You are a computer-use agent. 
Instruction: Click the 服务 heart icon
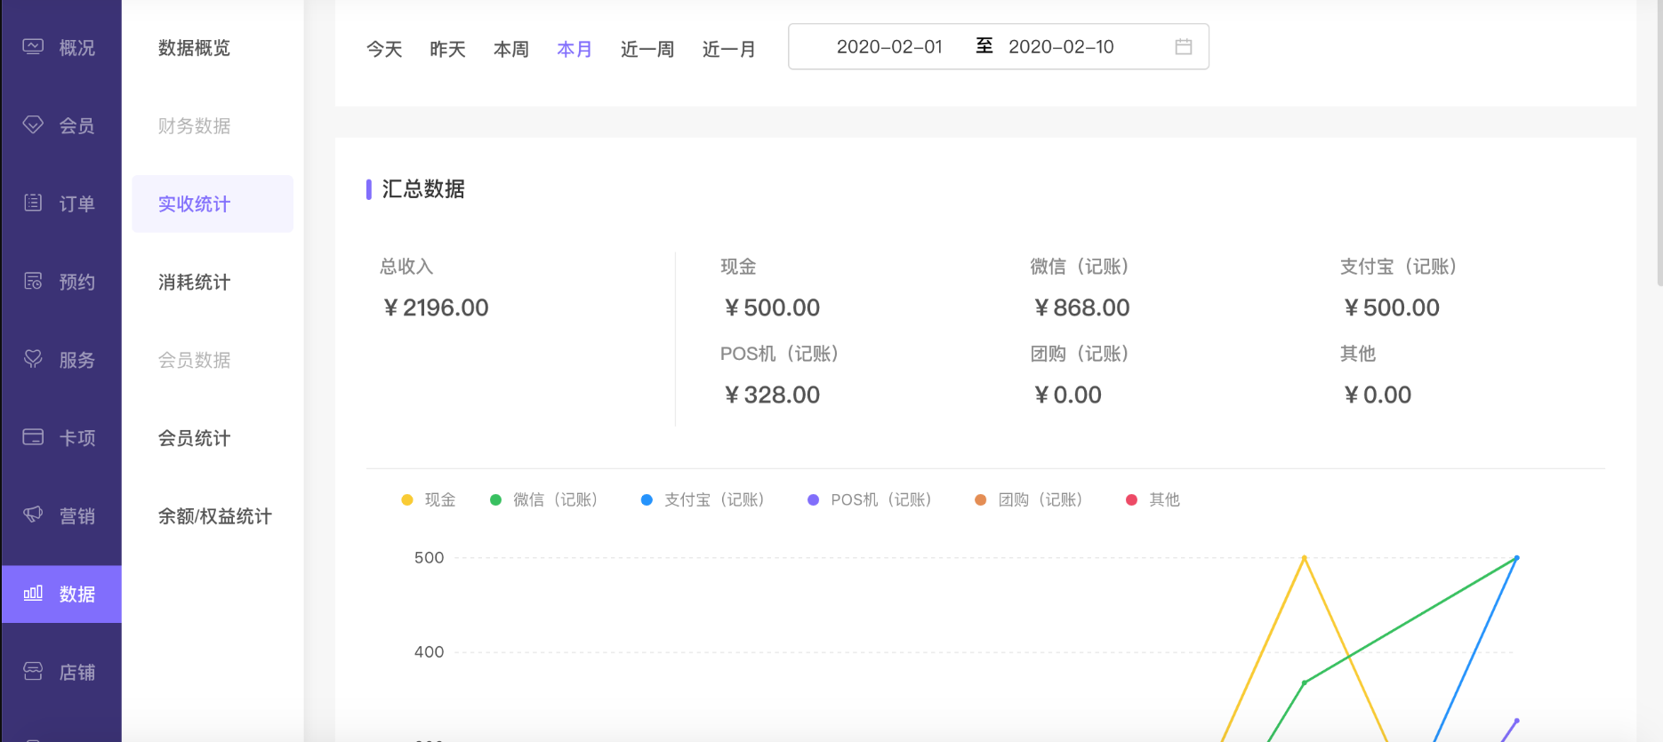33,359
